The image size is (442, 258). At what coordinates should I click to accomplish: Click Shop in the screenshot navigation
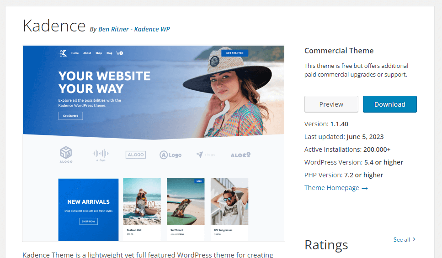pyautogui.click(x=99, y=53)
